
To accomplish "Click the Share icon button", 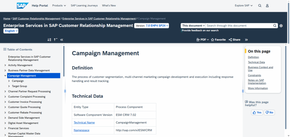I will coord(234,40).
